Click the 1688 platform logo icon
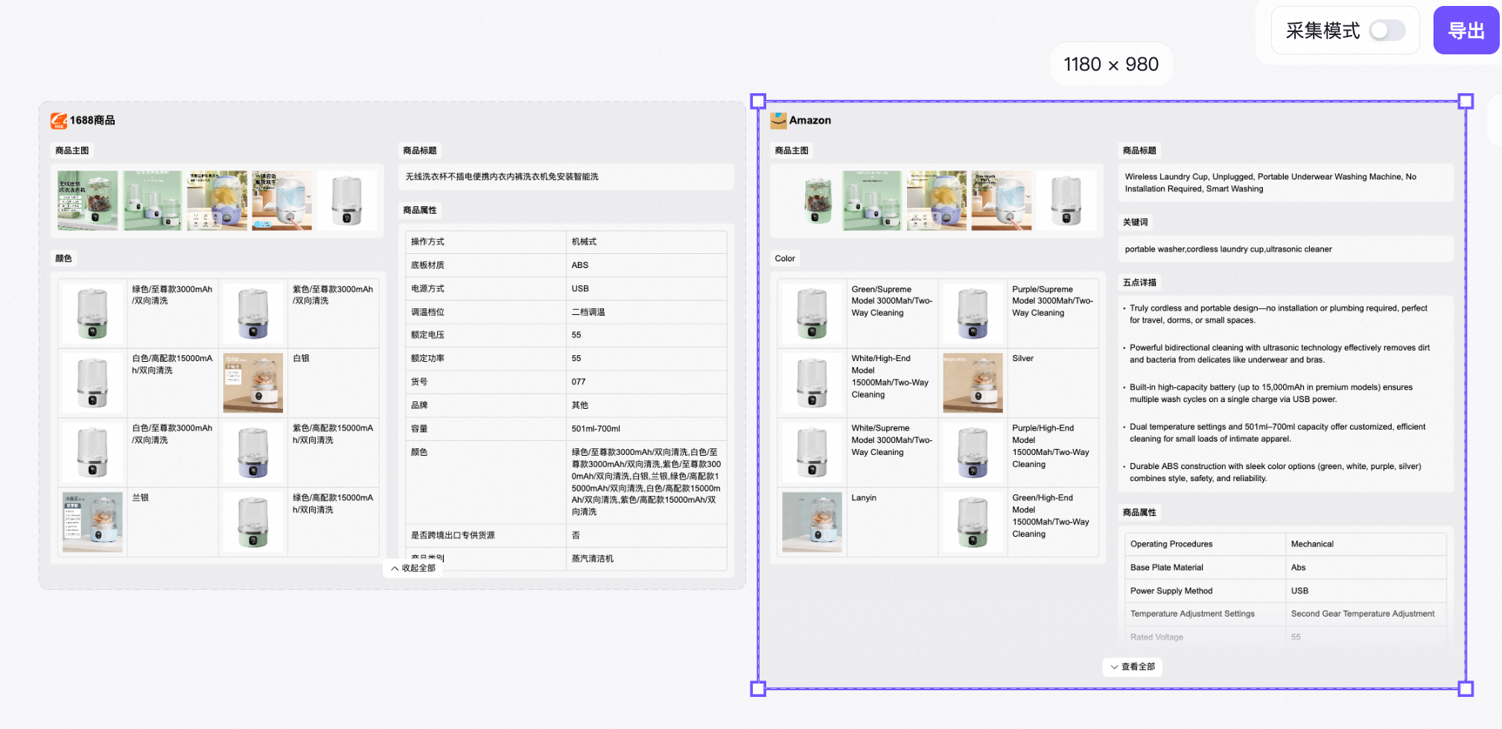This screenshot has width=1502, height=729. 60,120
